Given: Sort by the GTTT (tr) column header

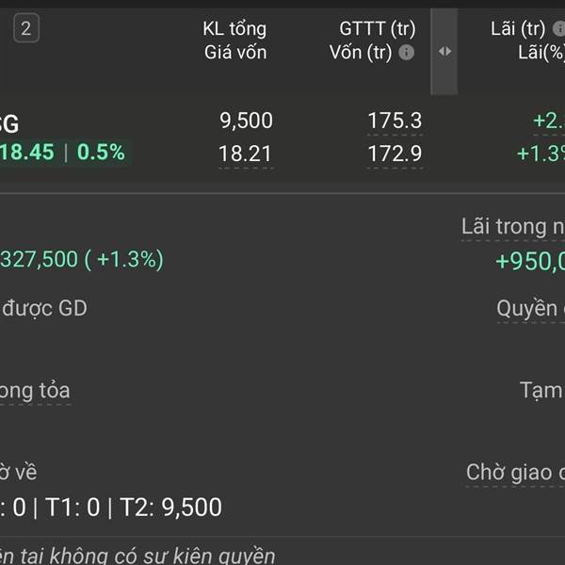Looking at the screenshot, I should tap(378, 29).
